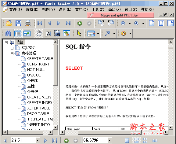The width and height of the screenshot is (176, 144).
Task: Click the orange help question mark icon
Action: pos(124,33)
